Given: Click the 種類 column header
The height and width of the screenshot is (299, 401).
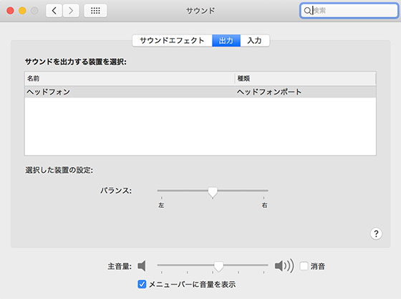Looking at the screenshot, I should click(x=305, y=78).
